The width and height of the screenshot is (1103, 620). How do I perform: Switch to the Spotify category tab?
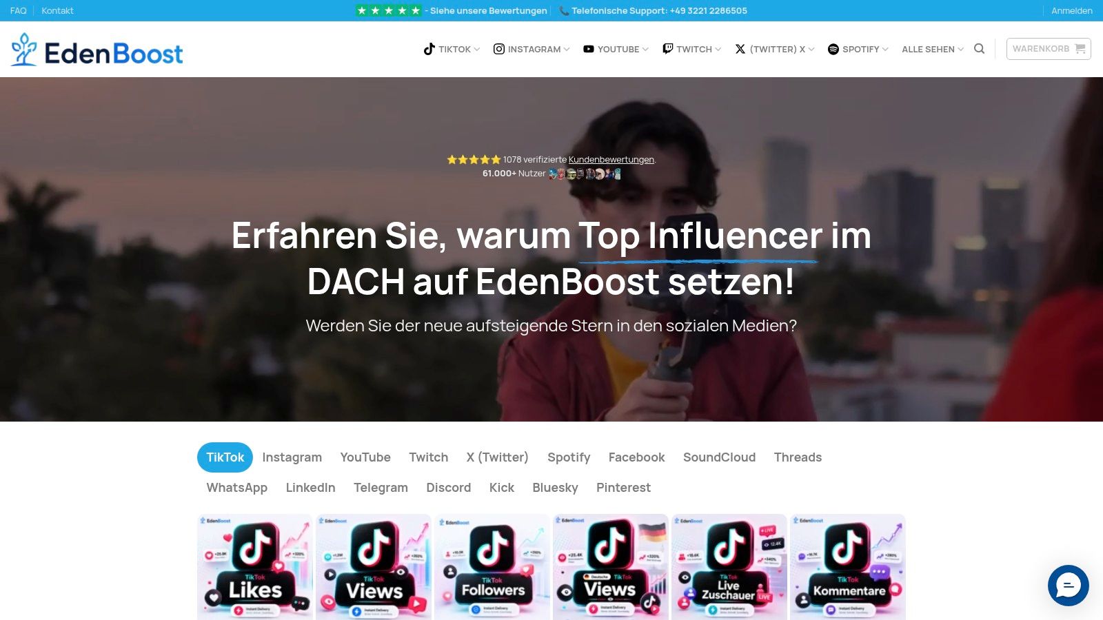coord(569,457)
